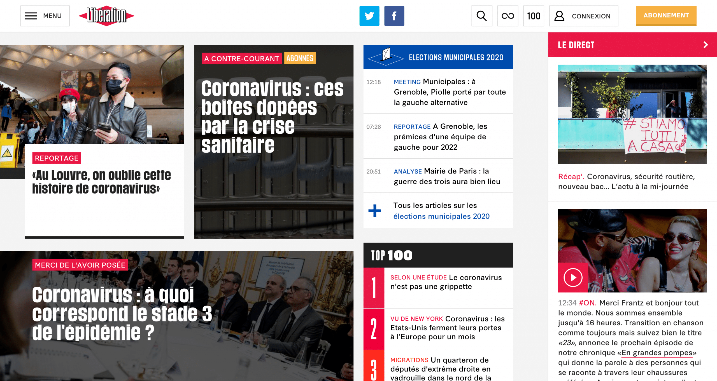Open 'élections municipales 2020' all articles link
717x381 pixels.
pos(441,216)
